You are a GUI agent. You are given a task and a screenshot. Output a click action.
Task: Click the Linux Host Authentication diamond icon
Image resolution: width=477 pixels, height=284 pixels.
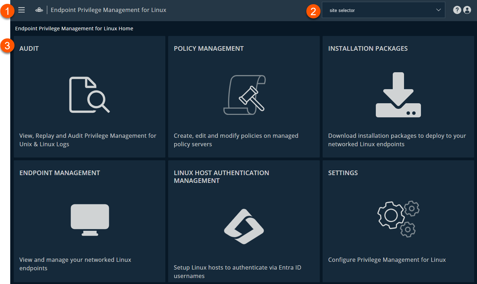coord(244,227)
